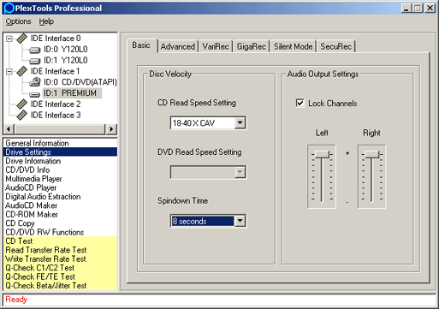Screen dimensions: 439x309
Task: Select IDE Interface 0 in the tree
Action: [x=56, y=39]
